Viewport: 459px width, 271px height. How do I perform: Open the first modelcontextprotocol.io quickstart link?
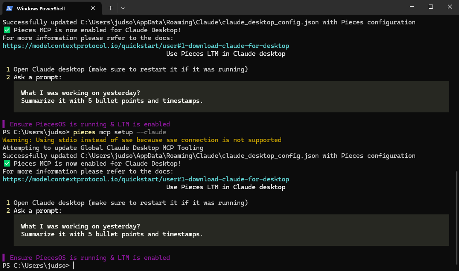coord(146,46)
